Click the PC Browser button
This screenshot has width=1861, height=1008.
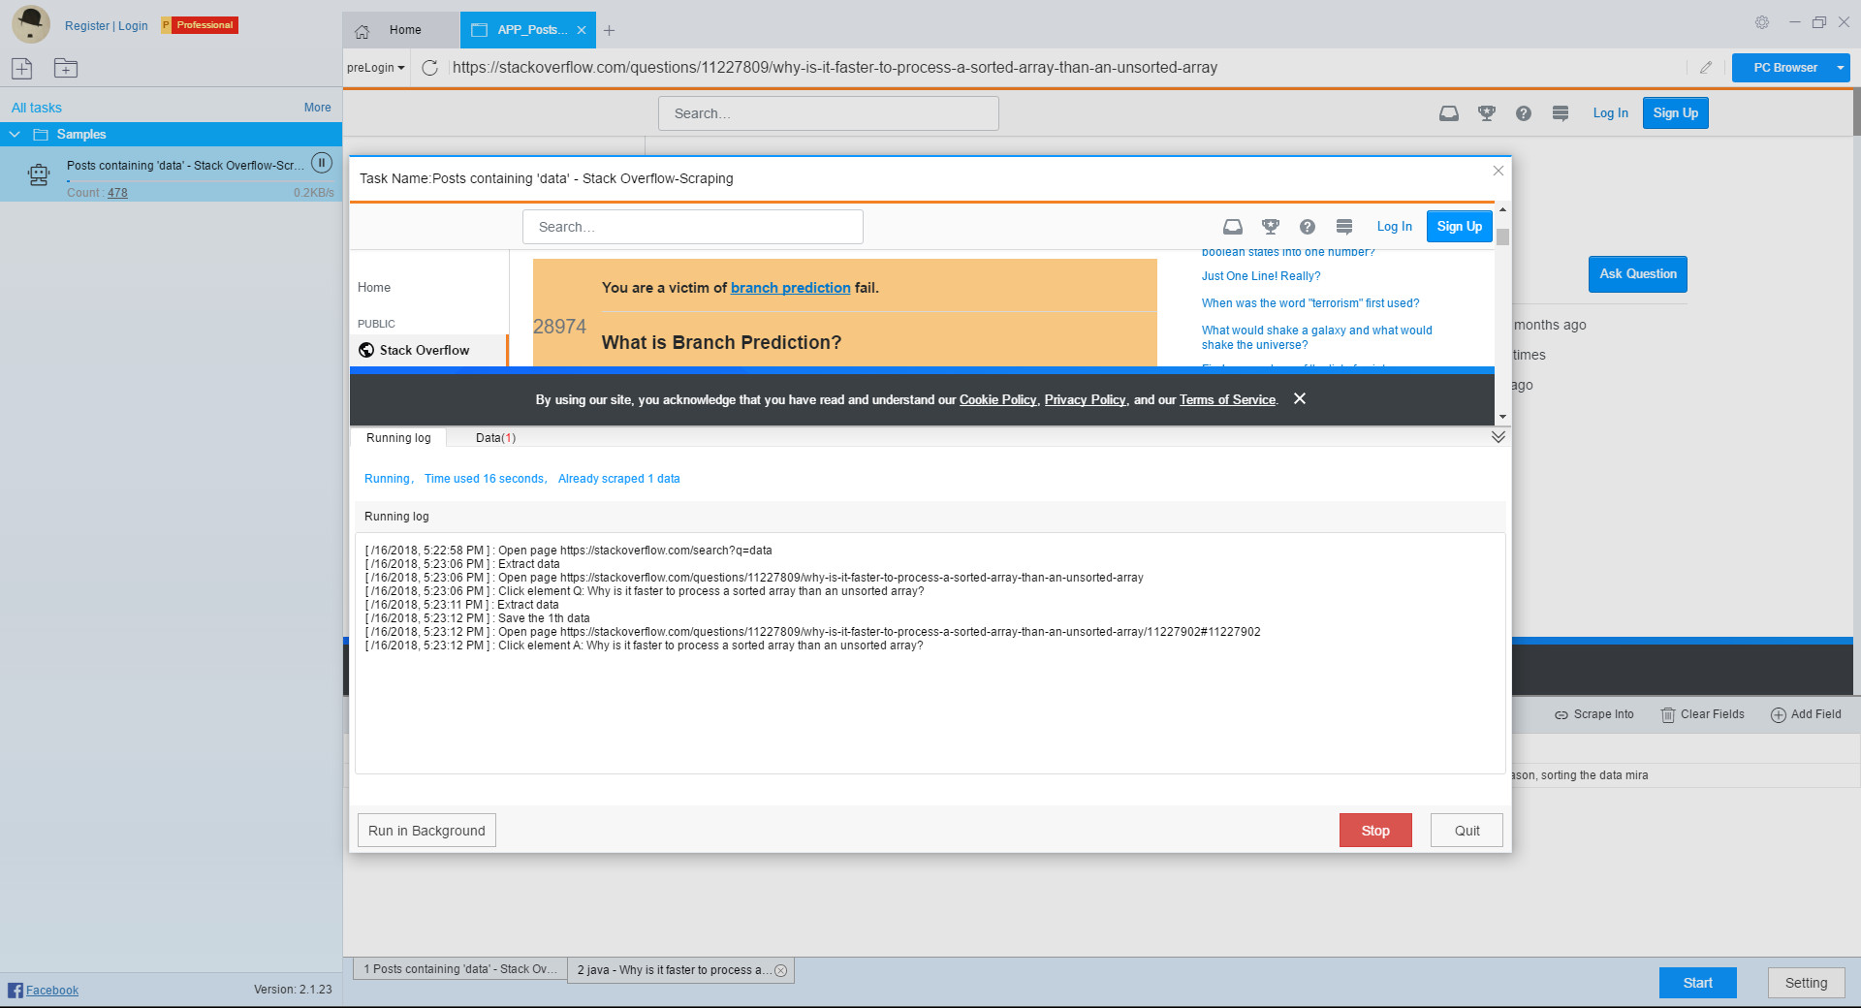(x=1783, y=68)
